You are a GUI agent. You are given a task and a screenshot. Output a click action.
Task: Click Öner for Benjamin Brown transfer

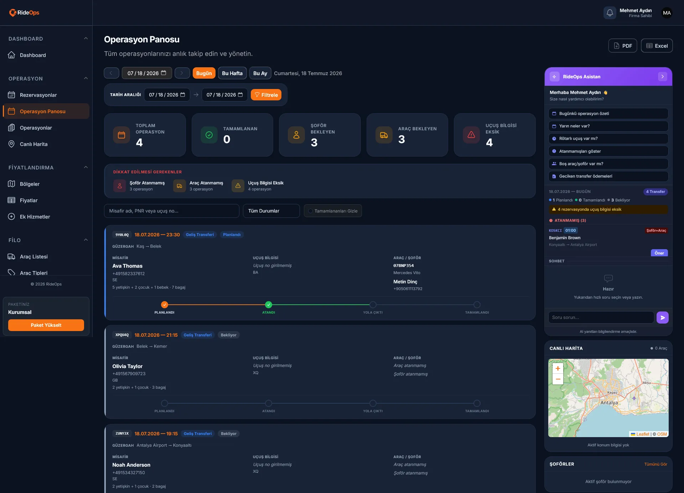coord(659,253)
